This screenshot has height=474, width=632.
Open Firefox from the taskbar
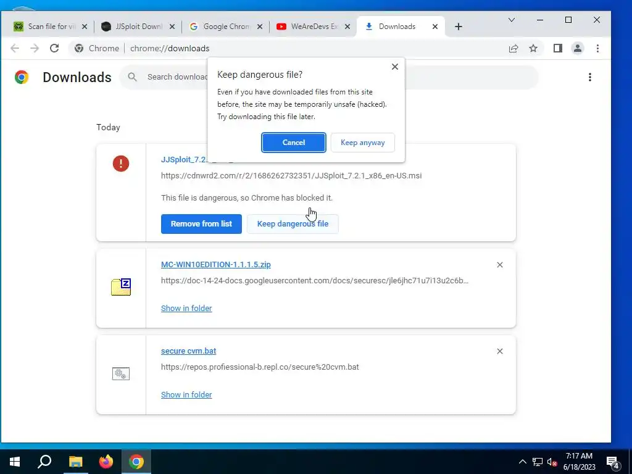pos(106,462)
